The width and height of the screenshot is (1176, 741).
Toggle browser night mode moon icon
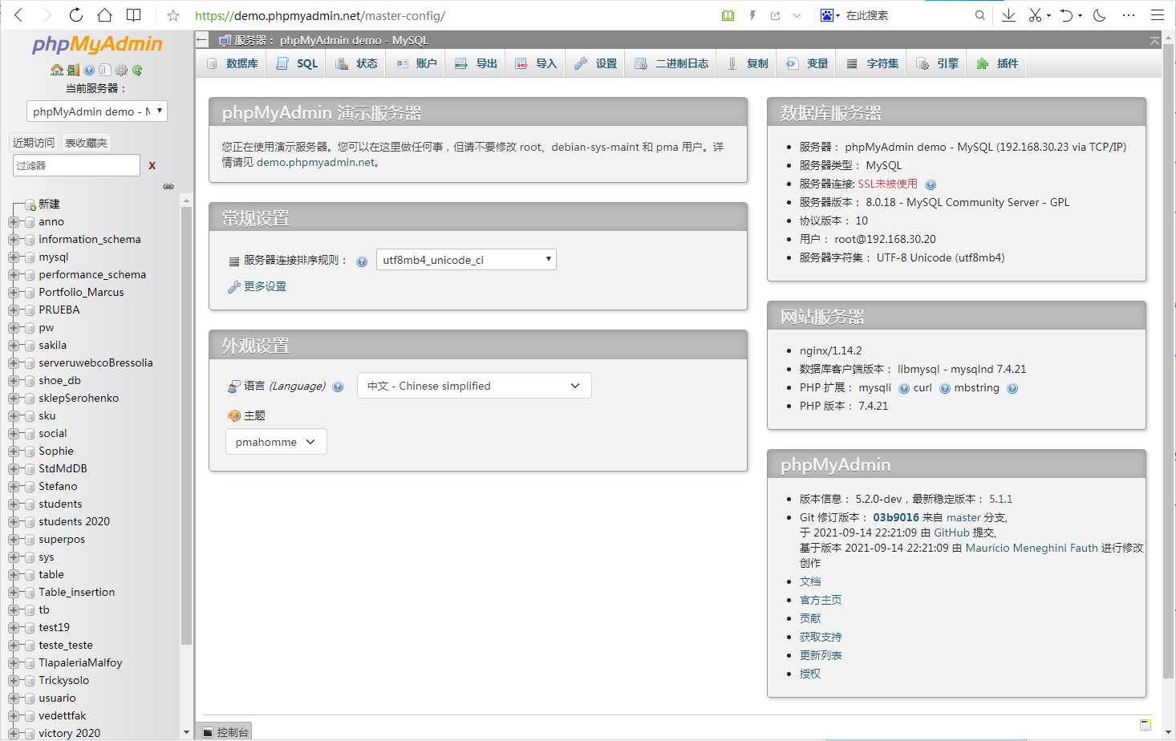point(1100,15)
